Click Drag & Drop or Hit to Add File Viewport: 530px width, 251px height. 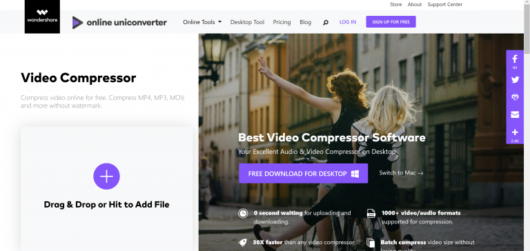106,205
